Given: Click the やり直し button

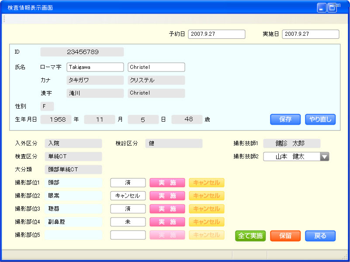Looking at the screenshot, I should [x=320, y=119].
